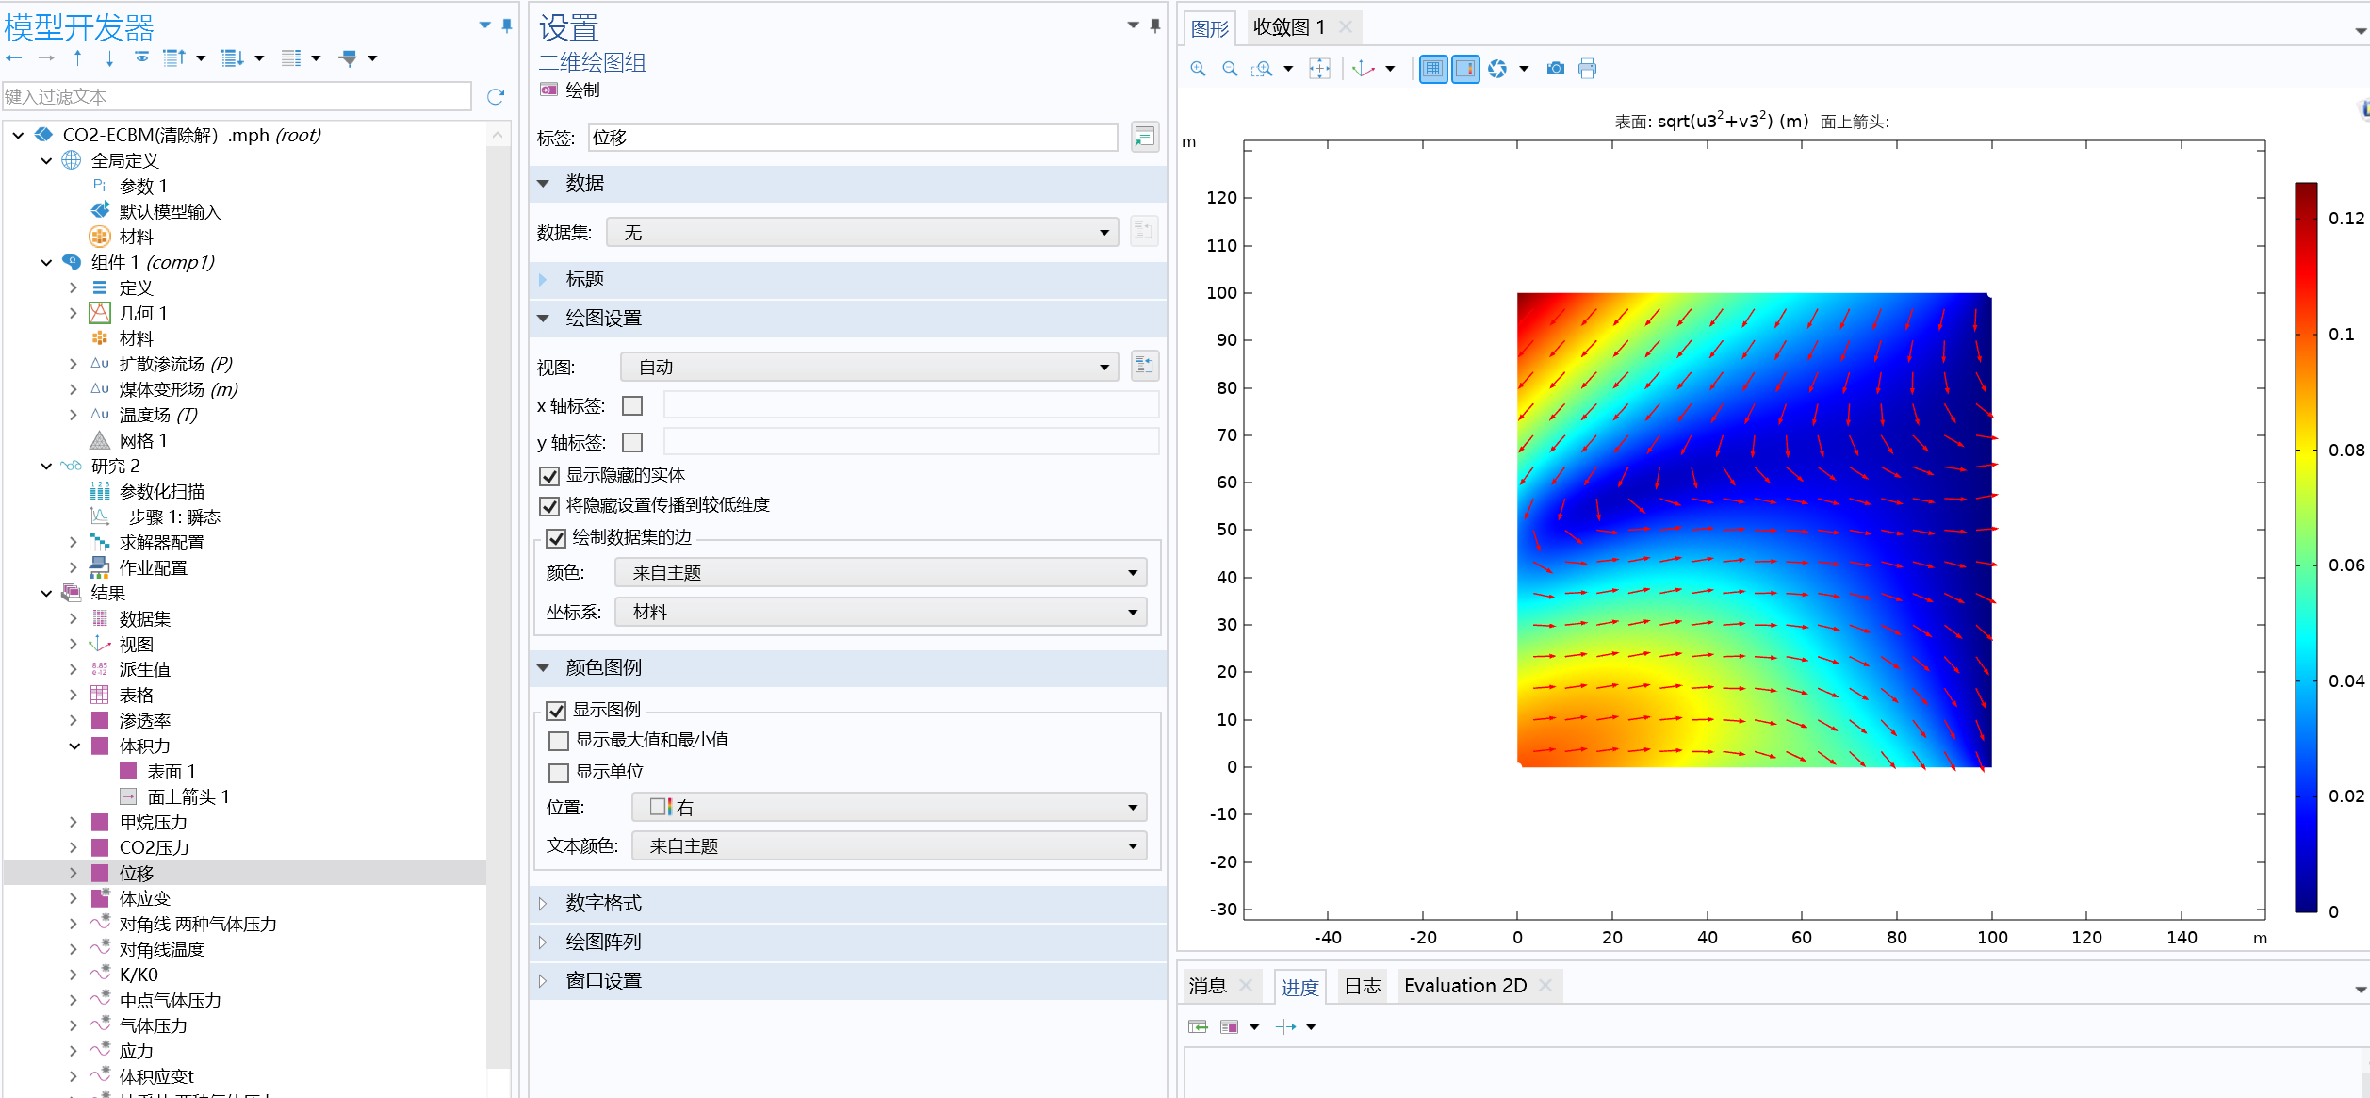Image resolution: width=2370 pixels, height=1098 pixels.
Task: Toggle the show grid button
Action: tap(1432, 69)
